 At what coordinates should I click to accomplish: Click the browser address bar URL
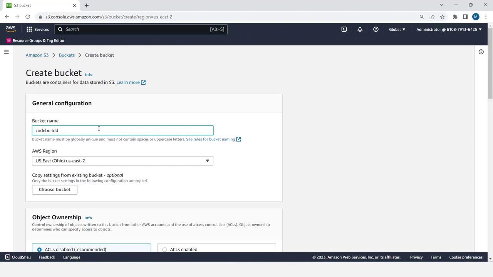(109, 17)
